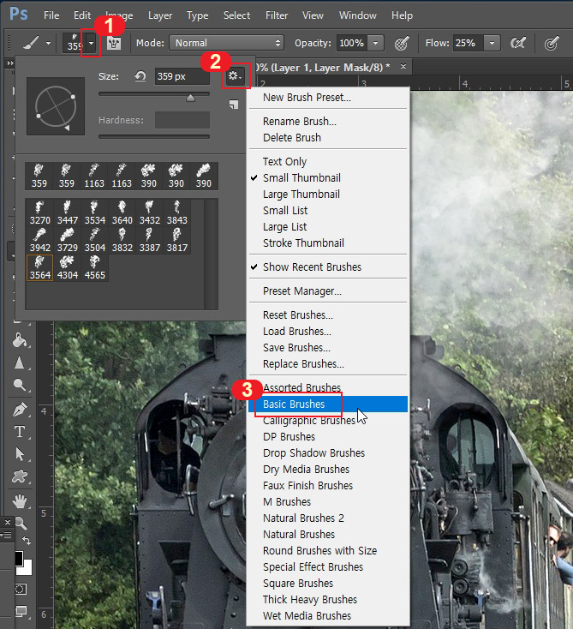Select Round Brushes with Size set

(327, 551)
